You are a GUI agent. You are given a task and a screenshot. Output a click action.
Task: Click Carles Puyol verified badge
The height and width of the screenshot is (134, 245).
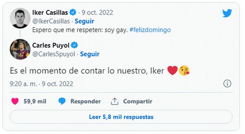click(x=74, y=45)
